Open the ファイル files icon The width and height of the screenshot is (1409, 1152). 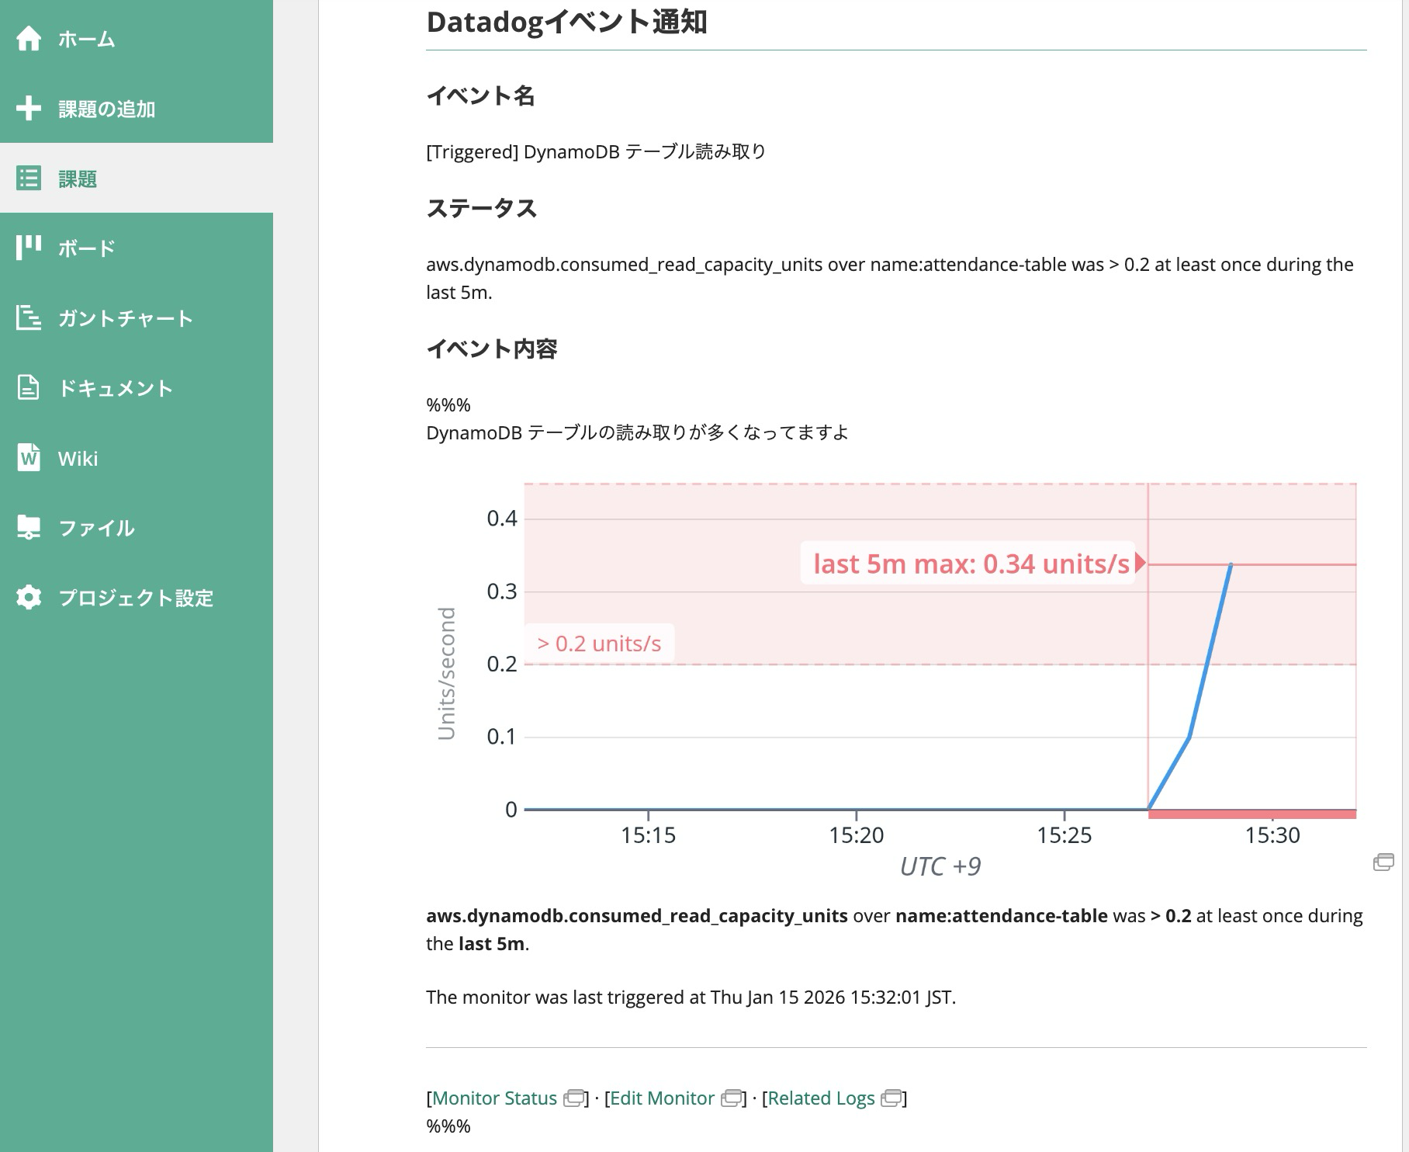click(29, 528)
